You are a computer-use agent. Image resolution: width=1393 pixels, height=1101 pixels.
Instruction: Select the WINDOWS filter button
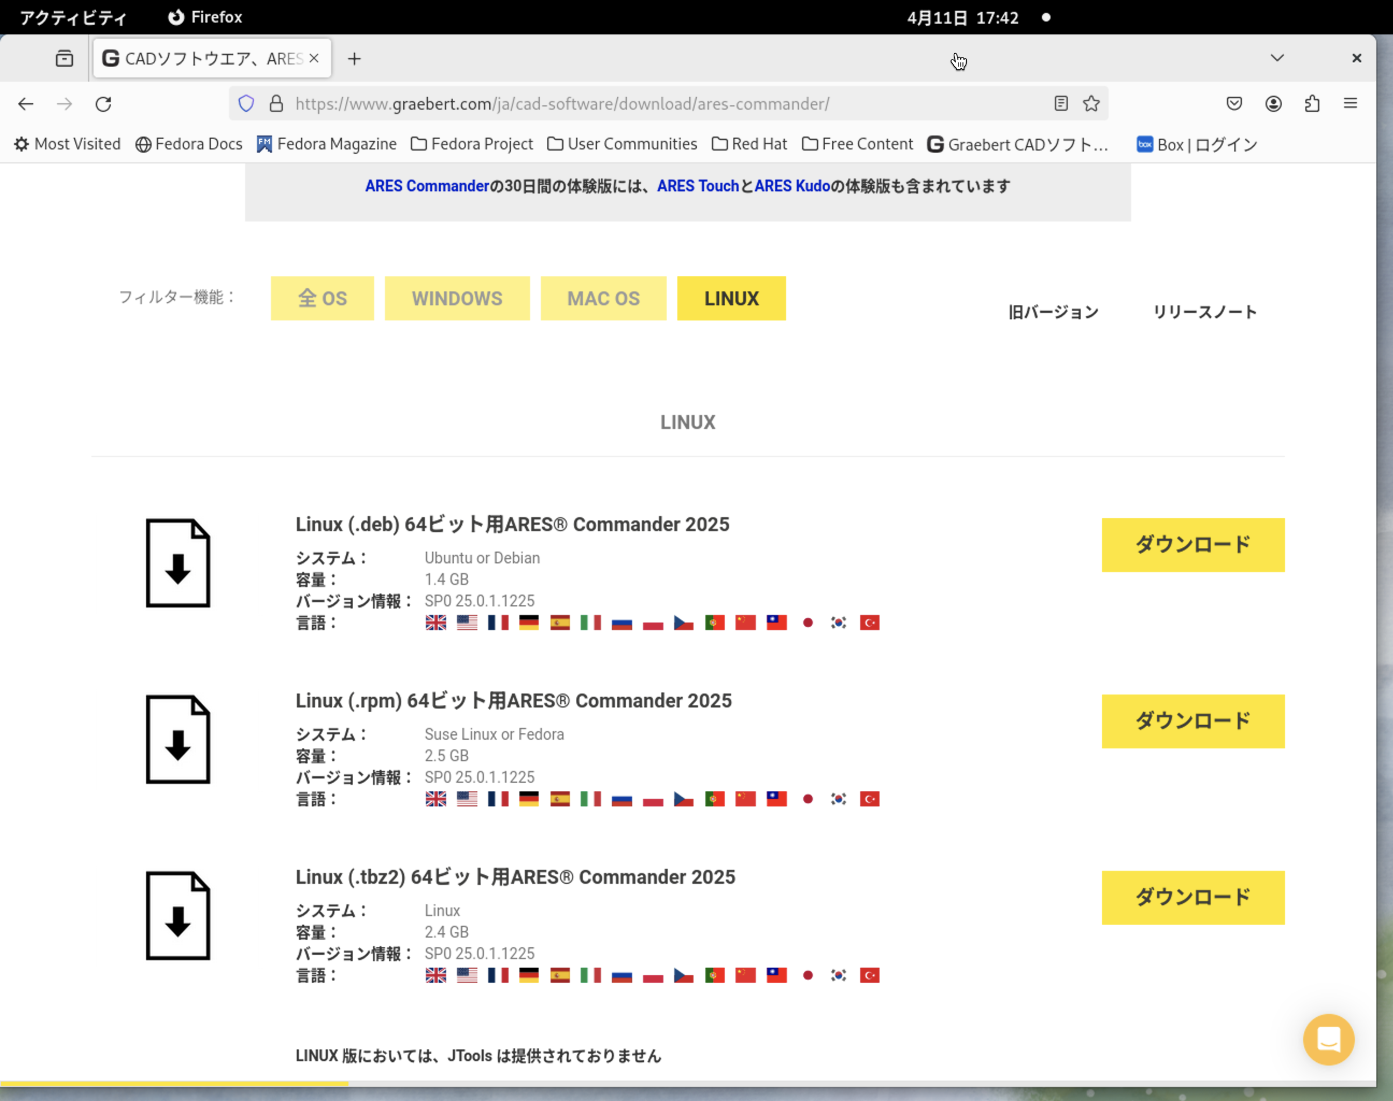pos(457,298)
